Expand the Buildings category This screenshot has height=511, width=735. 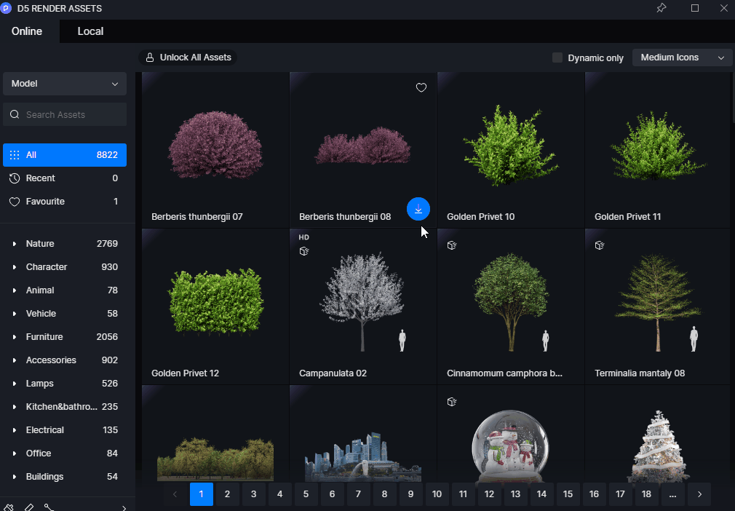(15, 477)
